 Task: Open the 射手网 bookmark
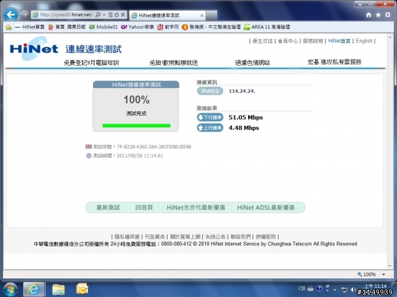pyautogui.click(x=168, y=27)
